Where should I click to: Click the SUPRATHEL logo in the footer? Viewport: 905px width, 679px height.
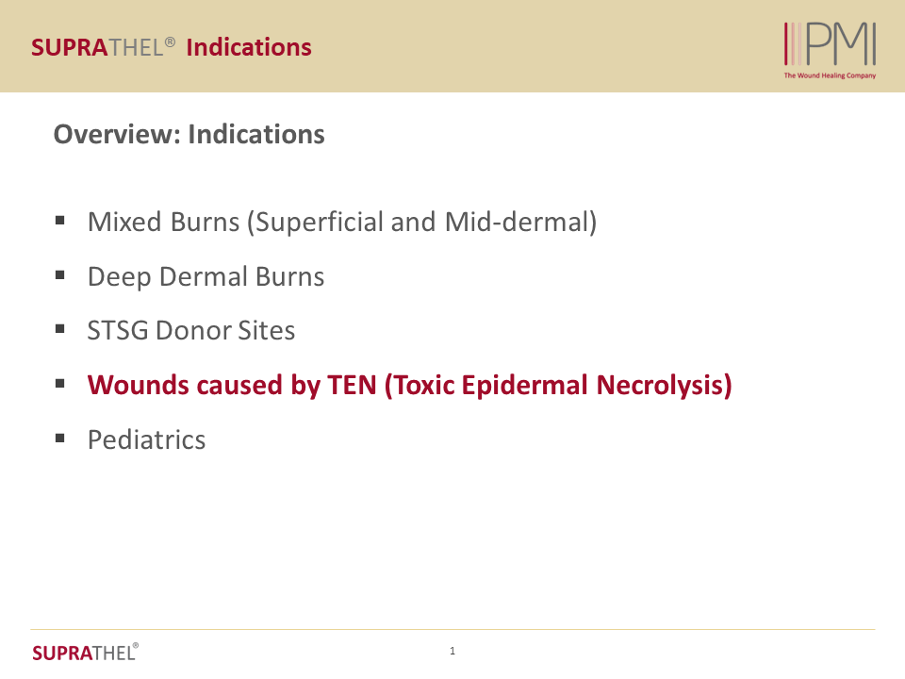click(85, 652)
